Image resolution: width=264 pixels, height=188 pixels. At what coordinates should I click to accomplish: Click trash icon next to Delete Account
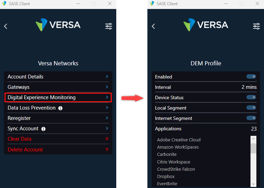tap(107, 149)
